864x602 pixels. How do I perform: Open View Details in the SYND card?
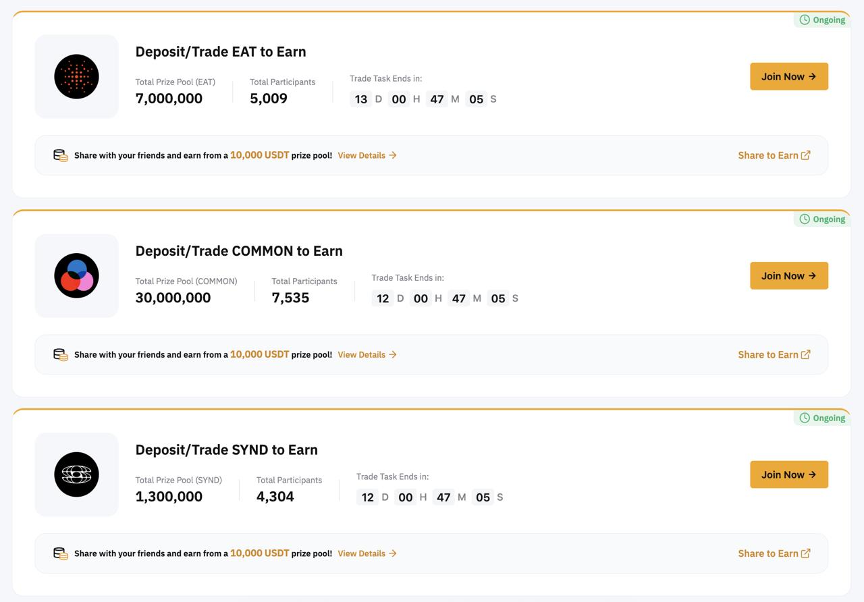click(x=367, y=553)
